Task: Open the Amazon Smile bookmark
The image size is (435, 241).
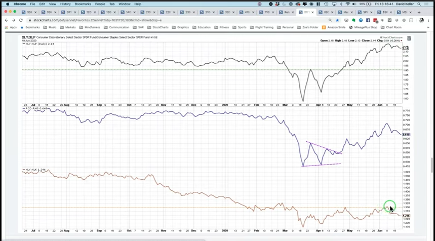Action: pyautogui.click(x=335, y=27)
